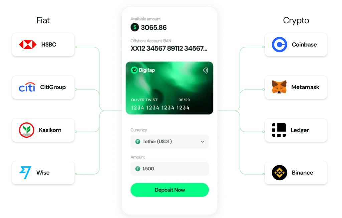The width and height of the screenshot is (342, 218).
Task: Click the Crypto section heading
Action: [296, 21]
